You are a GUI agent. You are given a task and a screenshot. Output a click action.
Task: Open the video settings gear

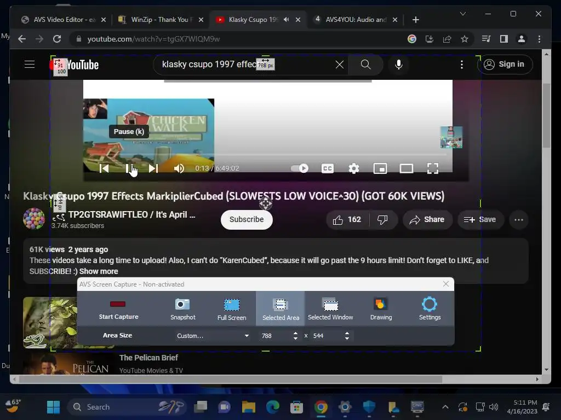354,168
